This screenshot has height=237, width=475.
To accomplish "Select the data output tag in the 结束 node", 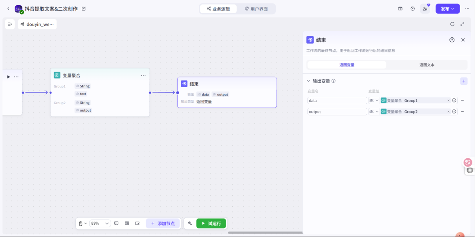I will 203,95.
